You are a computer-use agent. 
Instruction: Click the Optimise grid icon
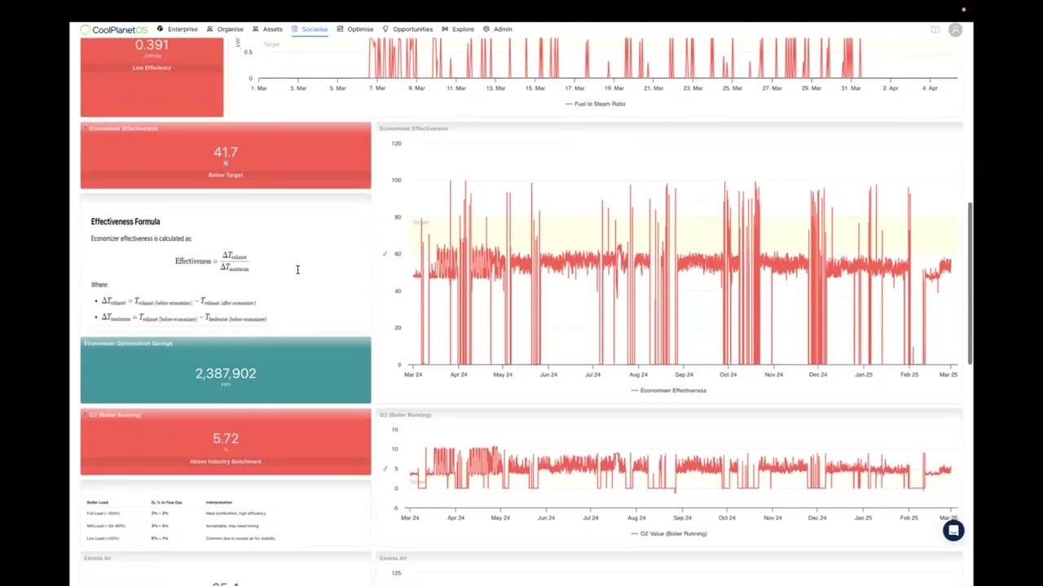pos(340,29)
